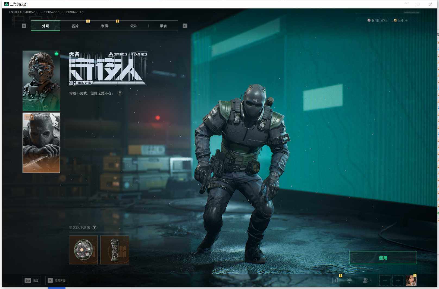Select the masked 联动 skin thumbnail
Image resolution: width=439 pixels, height=289 pixels.
(x=41, y=143)
